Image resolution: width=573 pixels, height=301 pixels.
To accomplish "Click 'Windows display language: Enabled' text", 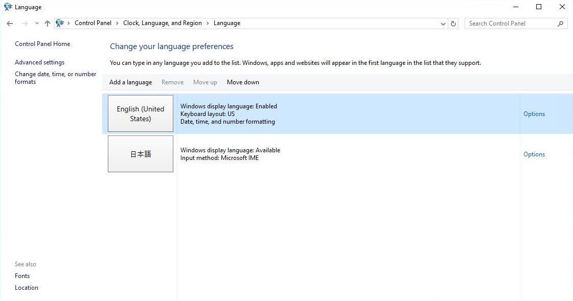I will [x=228, y=106].
